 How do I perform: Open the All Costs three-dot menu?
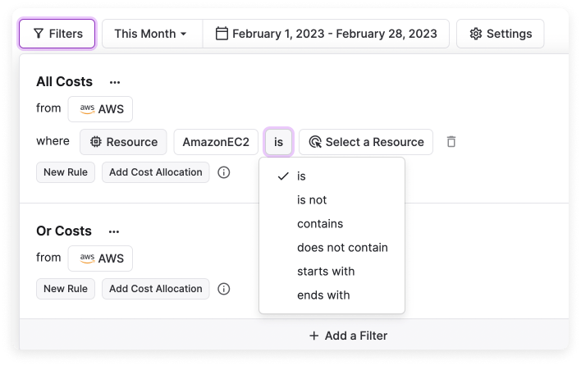tap(115, 82)
